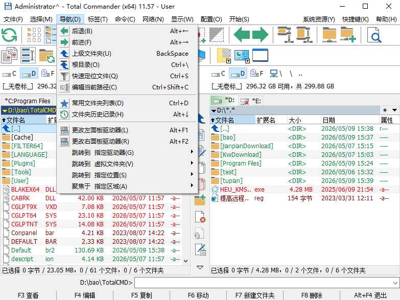Click the new folder icon in middle bar
The height and width of the screenshot is (300, 400).
point(200,200)
